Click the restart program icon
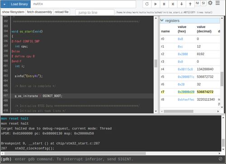Image resolution: width=226 pixels, height=164 pixels. [147, 4]
